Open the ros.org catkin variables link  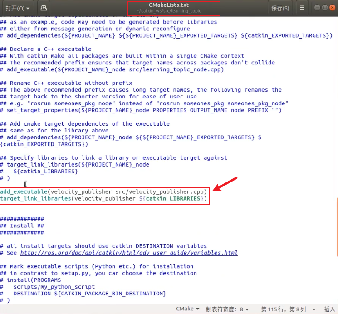(129, 253)
